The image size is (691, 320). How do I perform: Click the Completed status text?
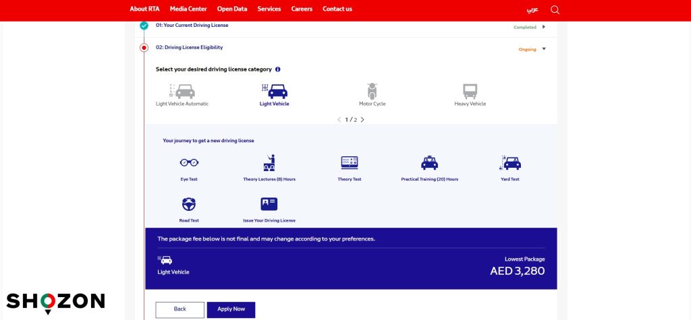525,28
